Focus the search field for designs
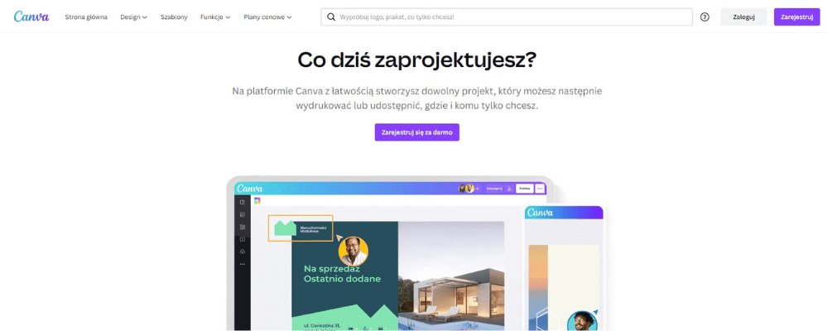828x331 pixels. pyautogui.click(x=507, y=17)
